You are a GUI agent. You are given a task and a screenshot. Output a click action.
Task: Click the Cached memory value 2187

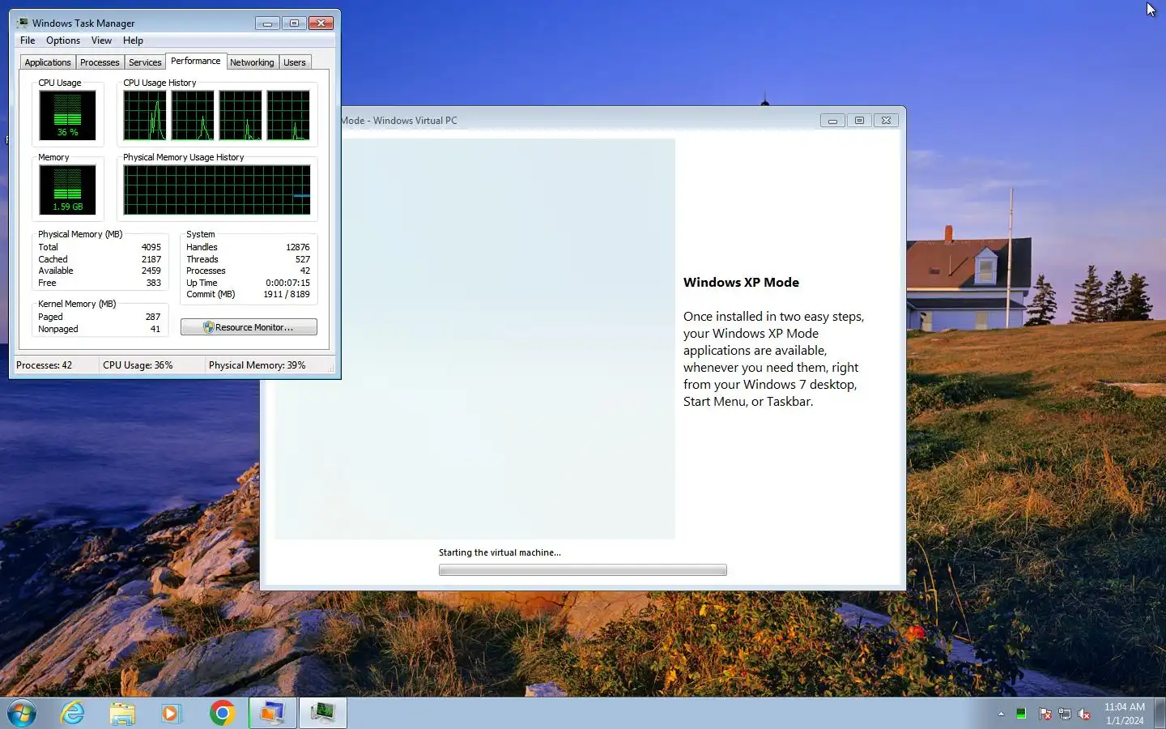pyautogui.click(x=151, y=259)
